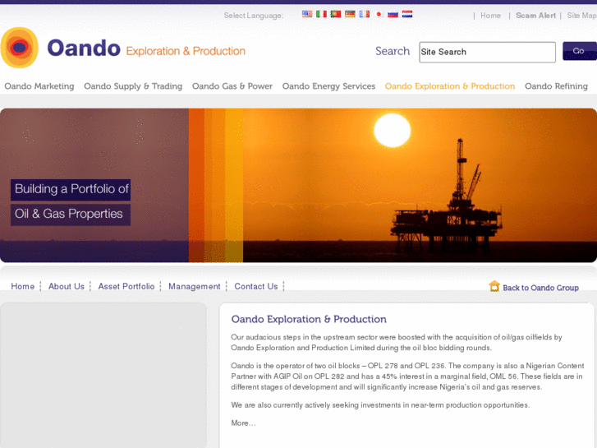The image size is (597, 448).
Task: Click the Go search button
Action: coord(580,51)
